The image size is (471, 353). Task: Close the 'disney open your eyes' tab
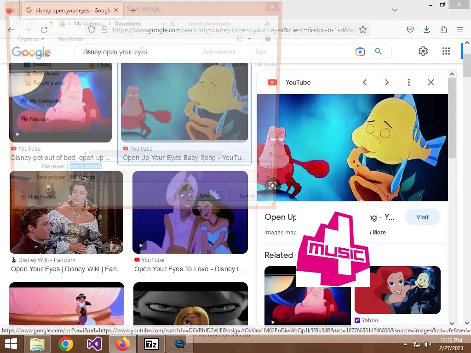click(x=116, y=10)
